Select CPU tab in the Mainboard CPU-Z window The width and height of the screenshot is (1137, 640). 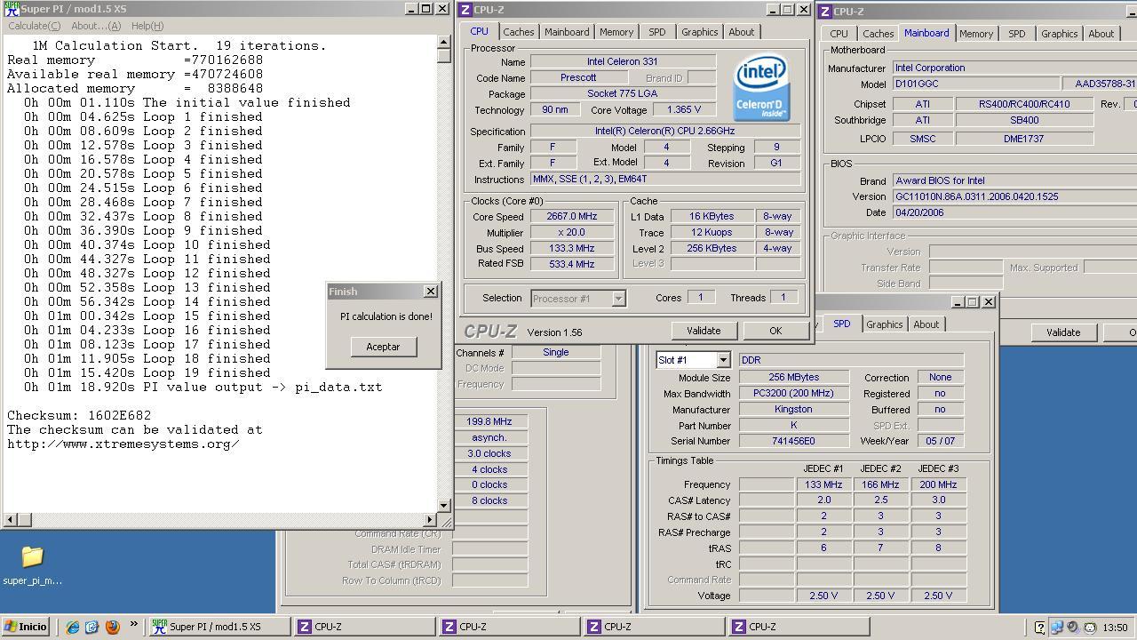(839, 34)
